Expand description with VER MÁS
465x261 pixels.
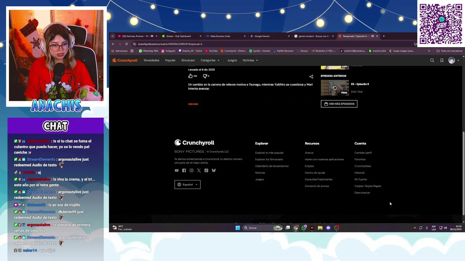pyautogui.click(x=193, y=104)
